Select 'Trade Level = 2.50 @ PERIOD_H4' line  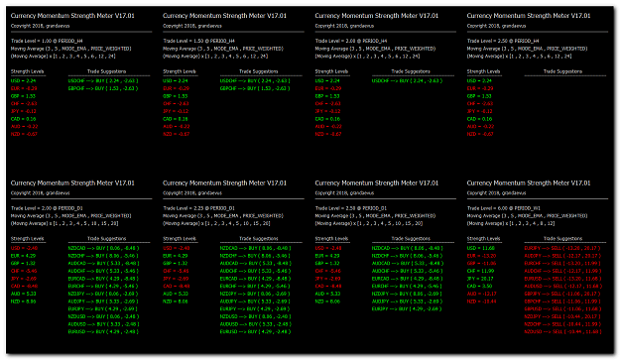tap(503, 41)
